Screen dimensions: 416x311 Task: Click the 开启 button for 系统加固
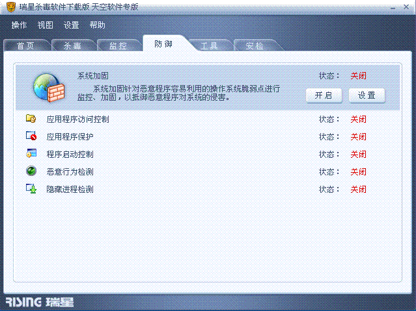[324, 95]
